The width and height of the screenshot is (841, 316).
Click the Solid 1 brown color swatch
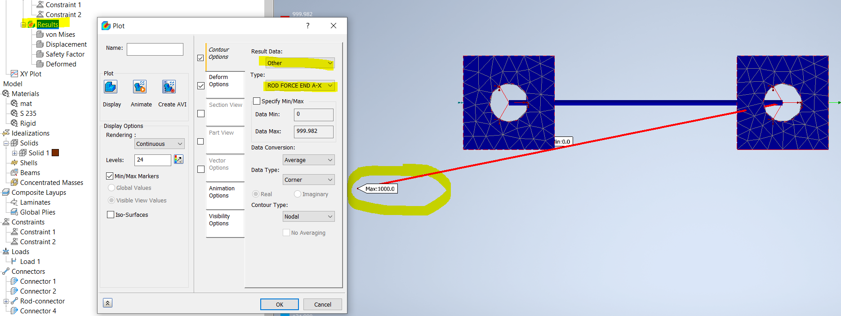click(55, 153)
